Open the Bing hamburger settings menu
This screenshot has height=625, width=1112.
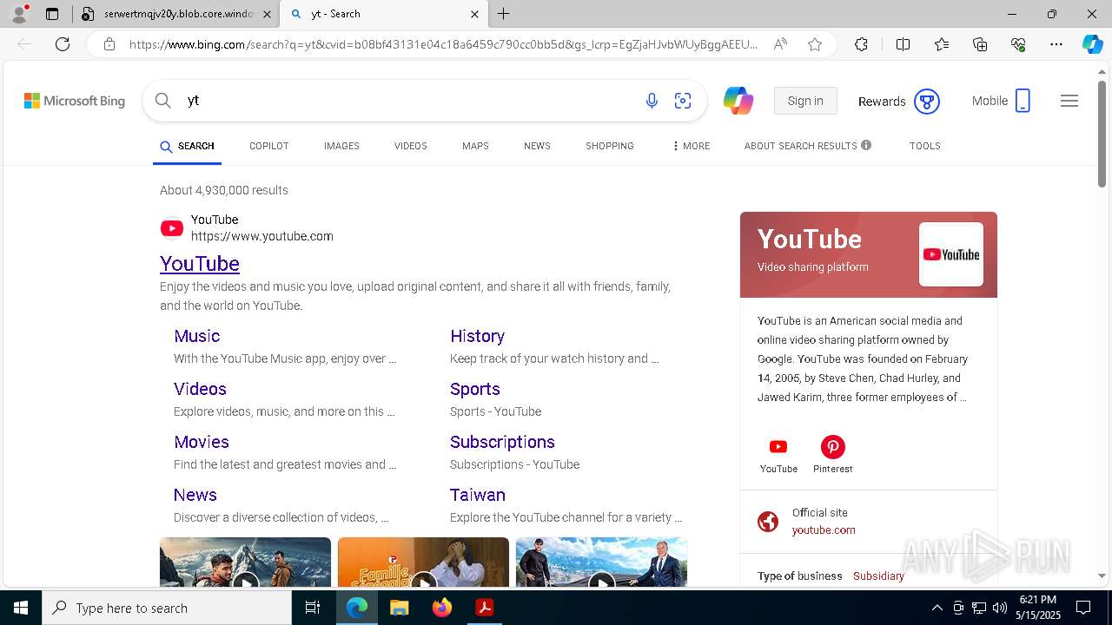1069,101
